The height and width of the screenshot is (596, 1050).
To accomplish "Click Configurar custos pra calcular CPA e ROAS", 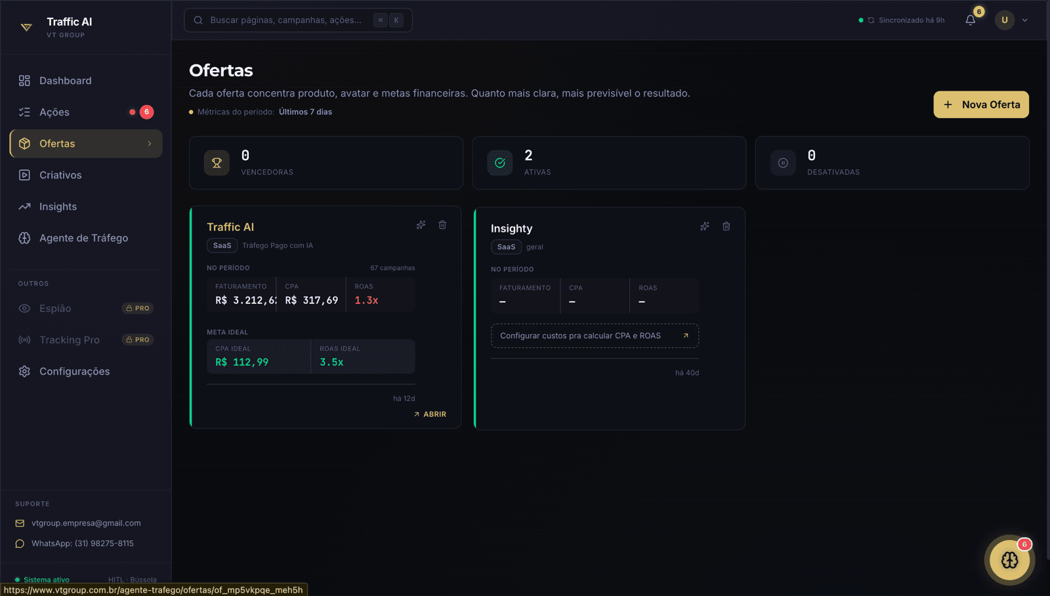I will [x=595, y=336].
